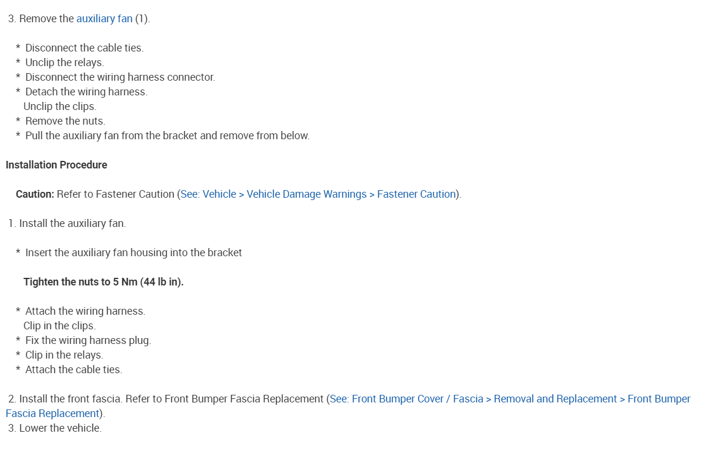Click "Disconnect the wiring harness connector" step
704x458 pixels.
(x=120, y=77)
